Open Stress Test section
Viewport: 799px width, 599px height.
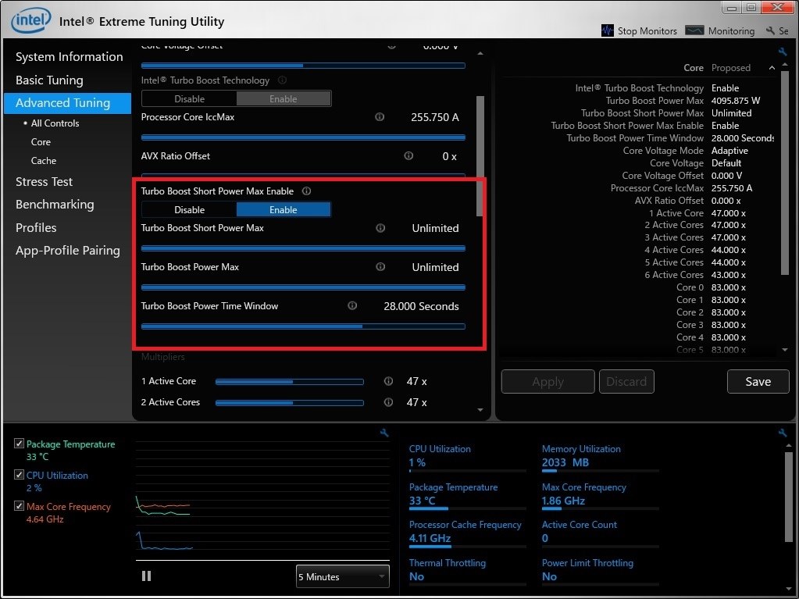tap(44, 182)
